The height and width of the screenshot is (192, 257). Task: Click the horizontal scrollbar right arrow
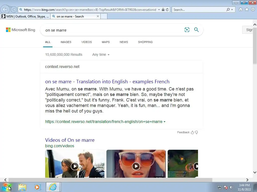click(247, 180)
